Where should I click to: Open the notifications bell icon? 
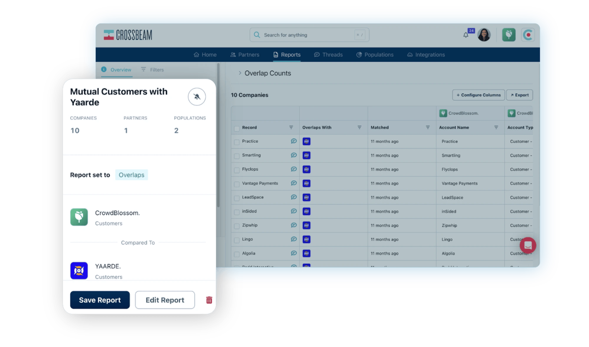tap(466, 35)
